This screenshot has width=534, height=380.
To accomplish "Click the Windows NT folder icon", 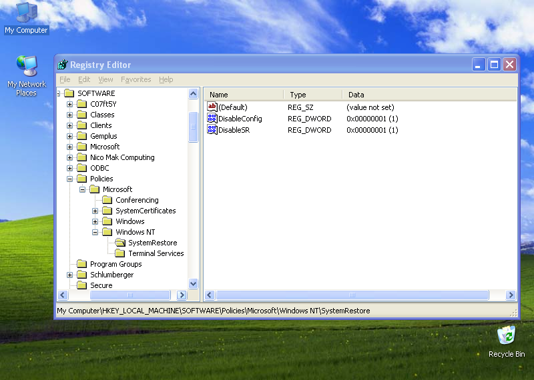I will click(x=107, y=232).
